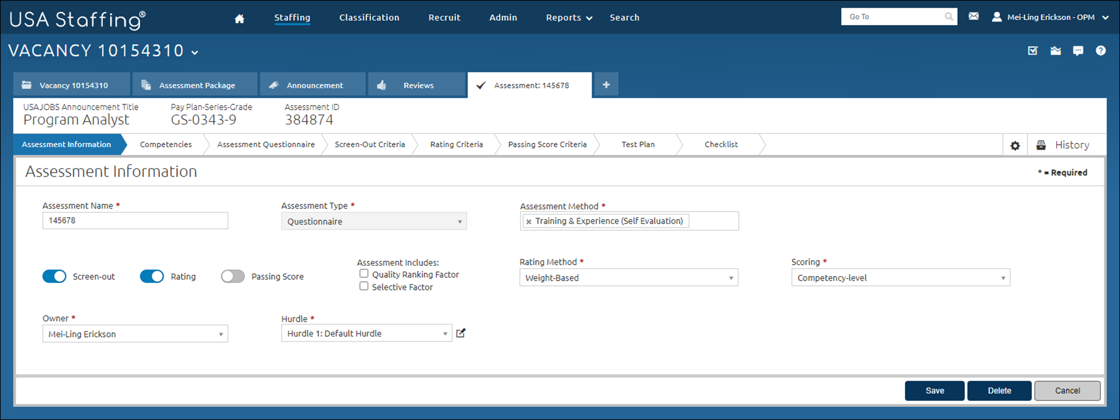
Task: Turn off the Screen-out switch
Action: tap(54, 276)
